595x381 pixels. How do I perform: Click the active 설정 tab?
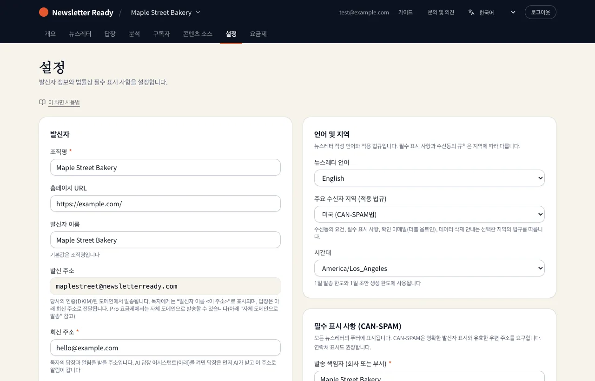pos(231,33)
